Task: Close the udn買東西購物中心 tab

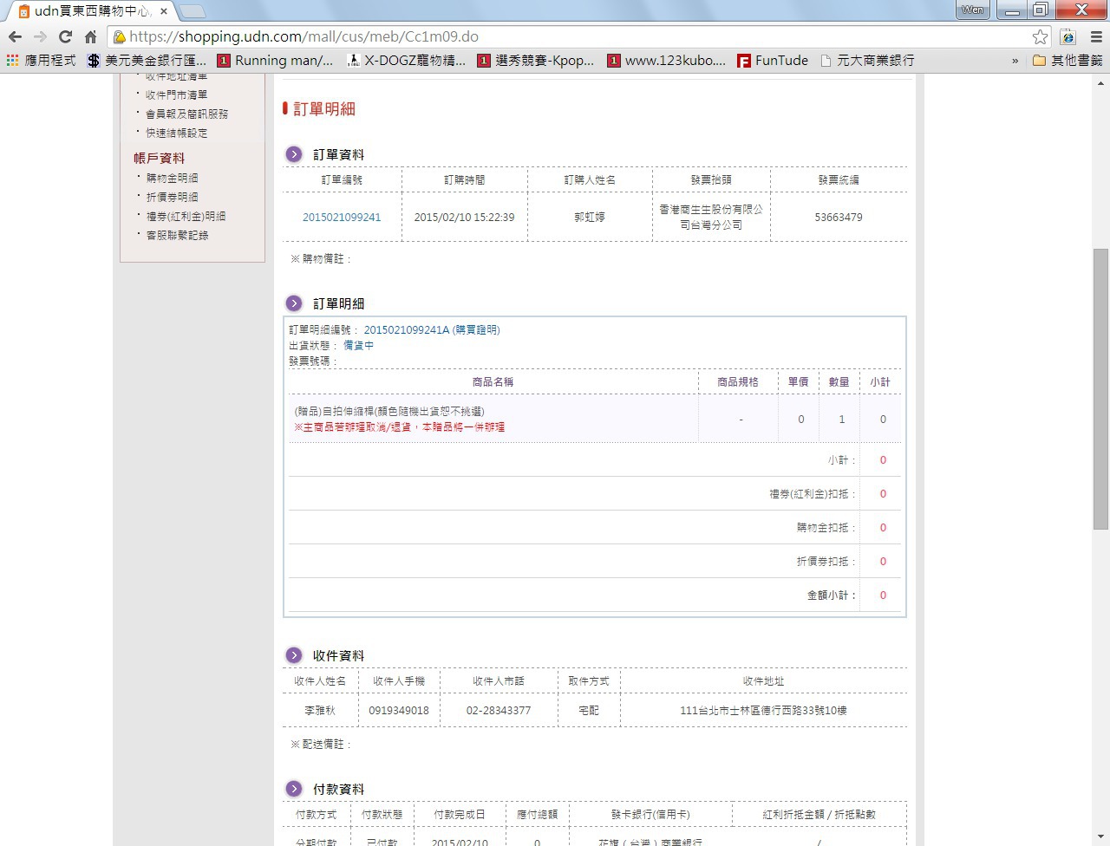Action: [x=164, y=11]
